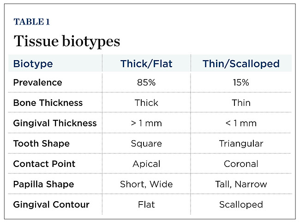Click the "Triangular" tooth shape cell
This screenshot has width=300, height=222.
click(x=241, y=143)
